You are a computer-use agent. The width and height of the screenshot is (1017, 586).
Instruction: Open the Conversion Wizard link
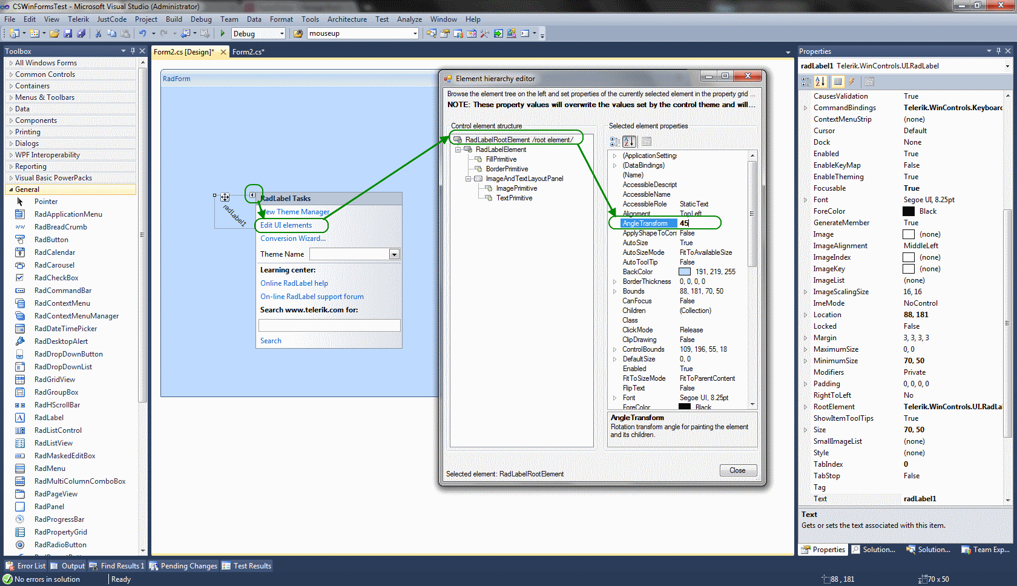293,239
